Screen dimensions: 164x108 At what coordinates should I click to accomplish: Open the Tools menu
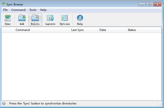point(33,10)
